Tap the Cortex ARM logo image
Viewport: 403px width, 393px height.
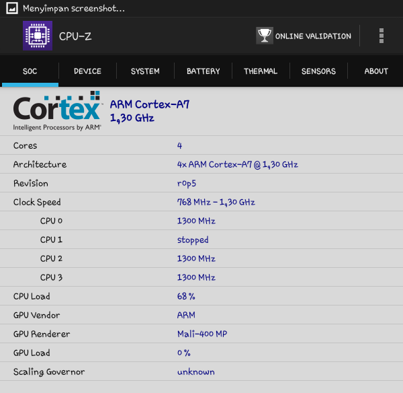[57, 111]
